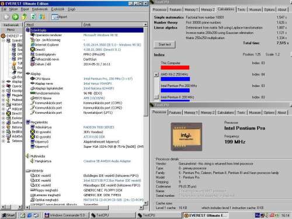Collapse the Számítógép tree node
292x219 pixels.
point(3,40)
